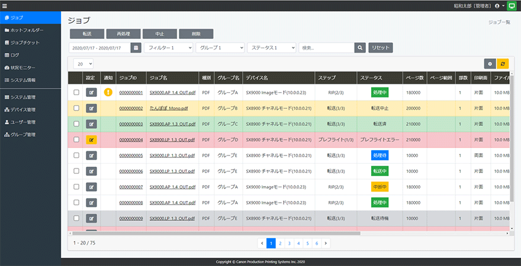Click the warning notification icon in first row
This screenshot has width=521, height=266.
[x=108, y=92]
